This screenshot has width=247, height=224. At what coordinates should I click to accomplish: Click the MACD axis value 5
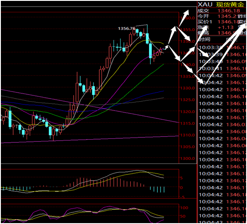coord(181,178)
